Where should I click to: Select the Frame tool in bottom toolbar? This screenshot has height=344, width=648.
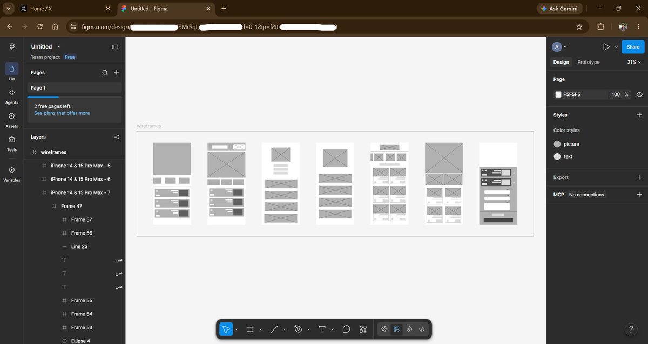(250, 329)
